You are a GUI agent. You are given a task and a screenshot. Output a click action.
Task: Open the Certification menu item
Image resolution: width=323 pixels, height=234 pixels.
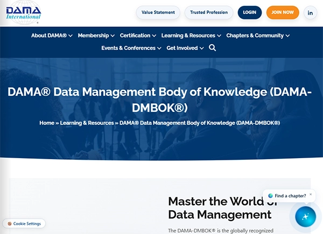pyautogui.click(x=135, y=36)
